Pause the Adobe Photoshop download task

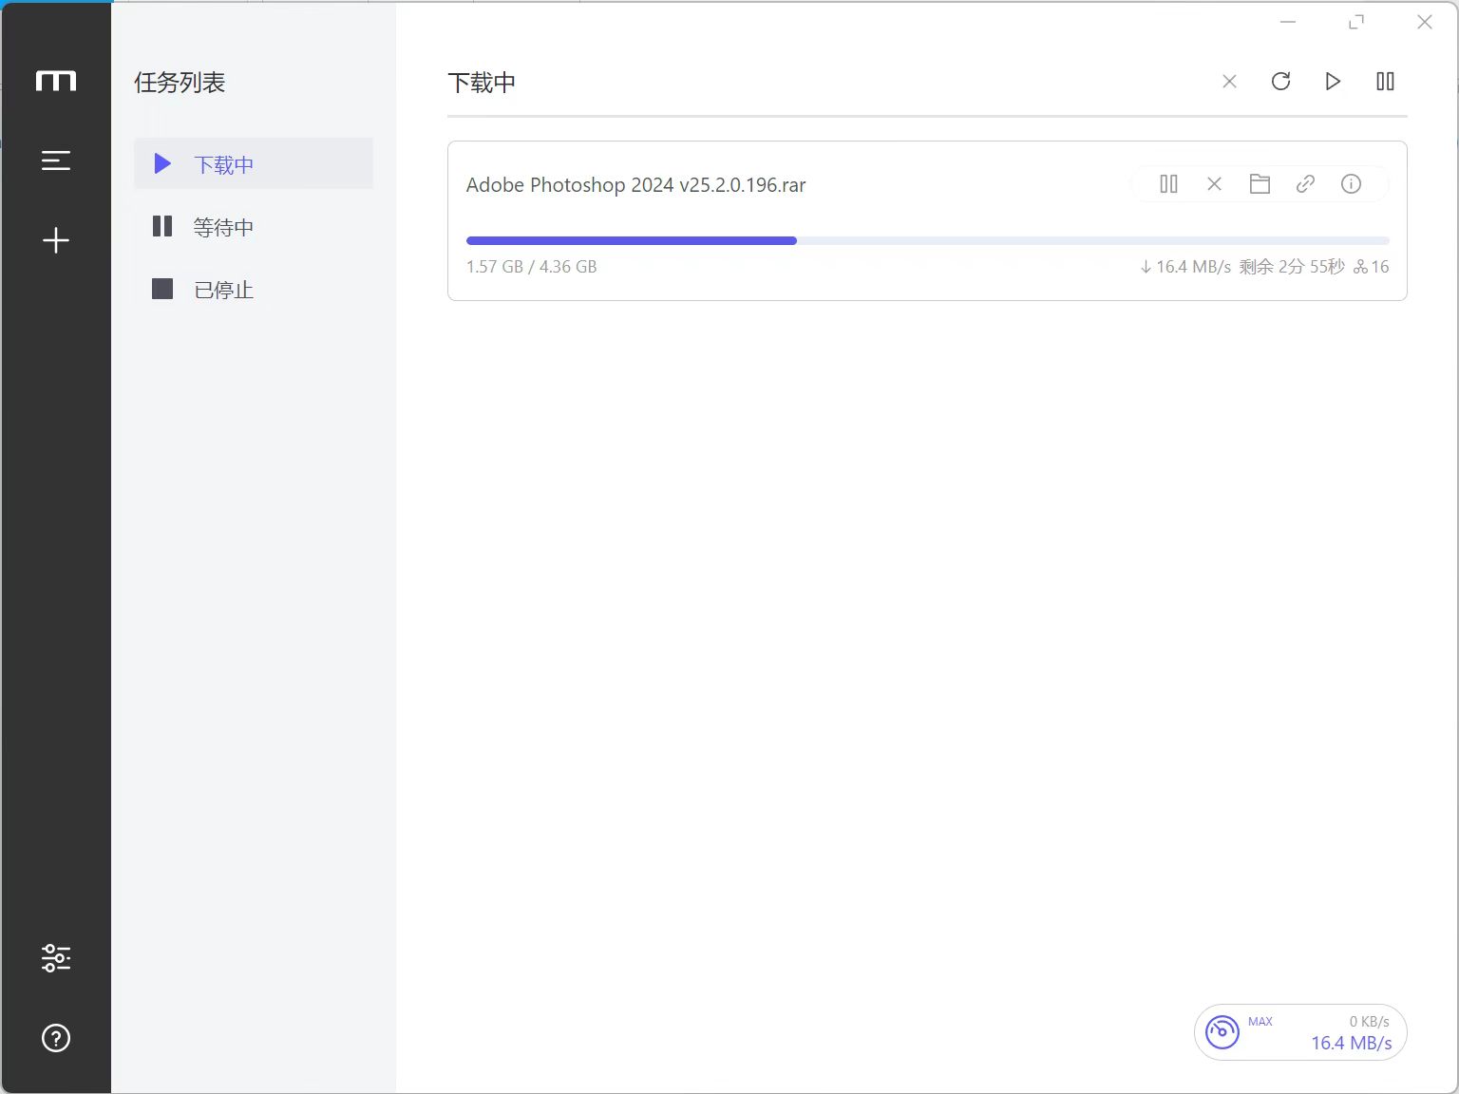1168,184
